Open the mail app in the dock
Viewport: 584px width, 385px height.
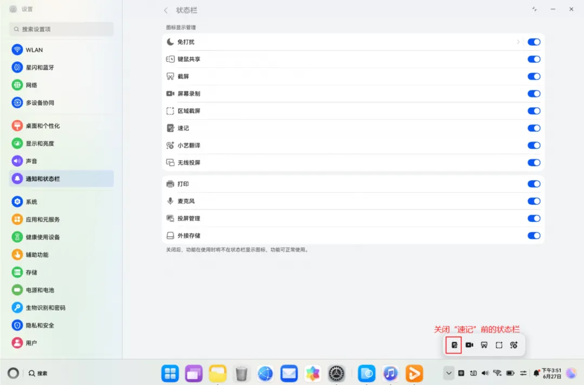coord(289,374)
